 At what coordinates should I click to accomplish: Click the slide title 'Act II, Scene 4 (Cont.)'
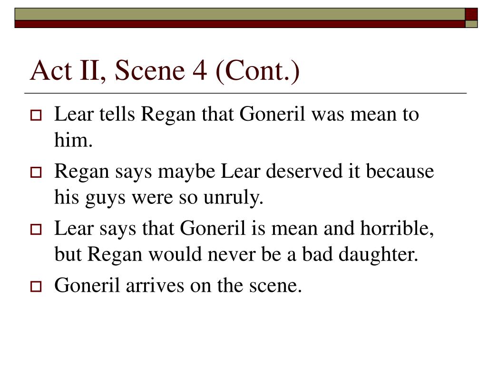165,71
